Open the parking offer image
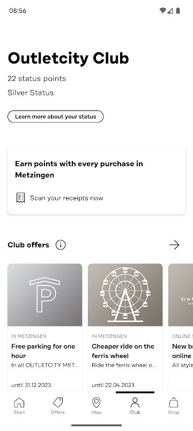This screenshot has width=193, height=431. (45, 295)
